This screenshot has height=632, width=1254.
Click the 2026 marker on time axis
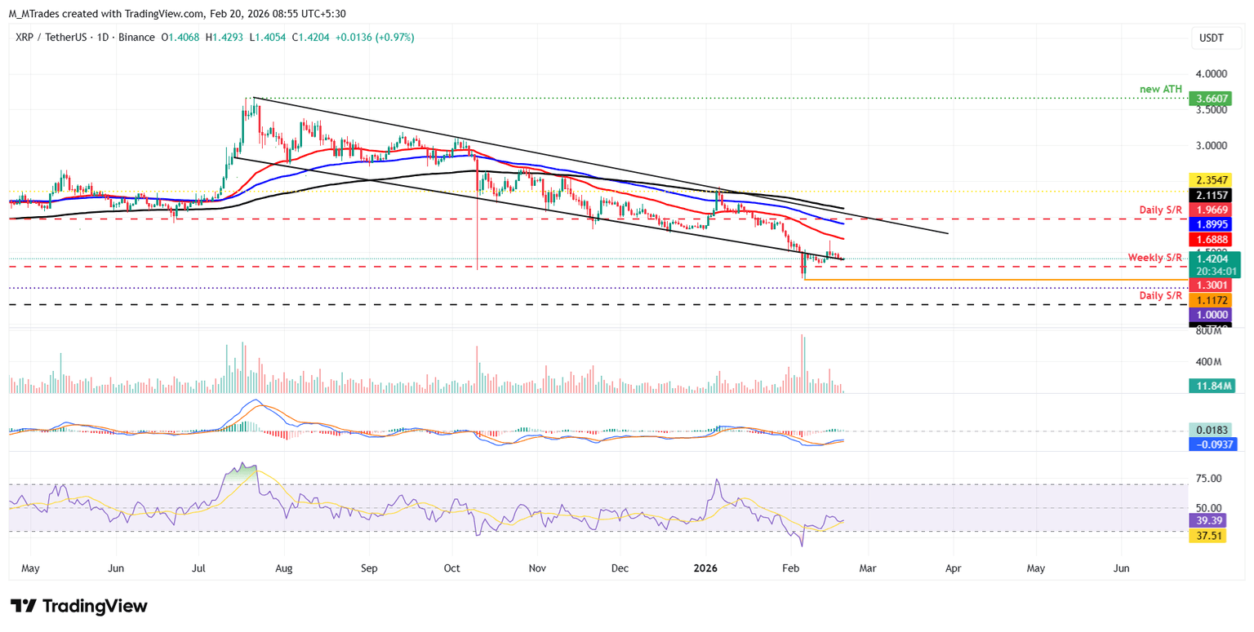click(x=707, y=567)
